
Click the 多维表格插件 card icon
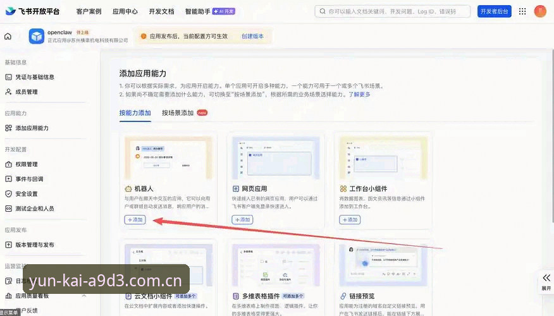236,296
